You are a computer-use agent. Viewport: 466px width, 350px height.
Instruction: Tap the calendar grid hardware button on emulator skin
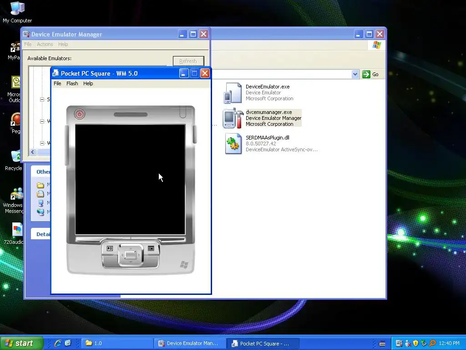[x=151, y=248]
